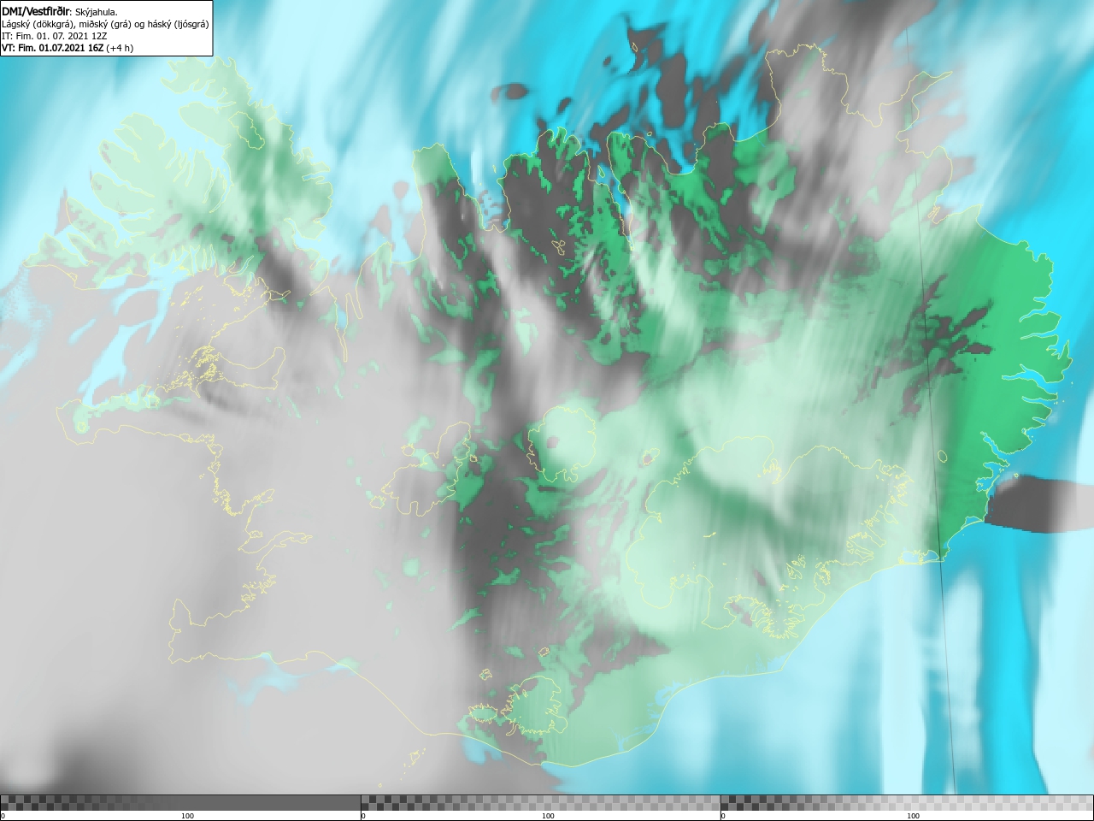Click the dark grey low-cloud color scale bar
The width and height of the screenshot is (1094, 821).
tap(180, 803)
